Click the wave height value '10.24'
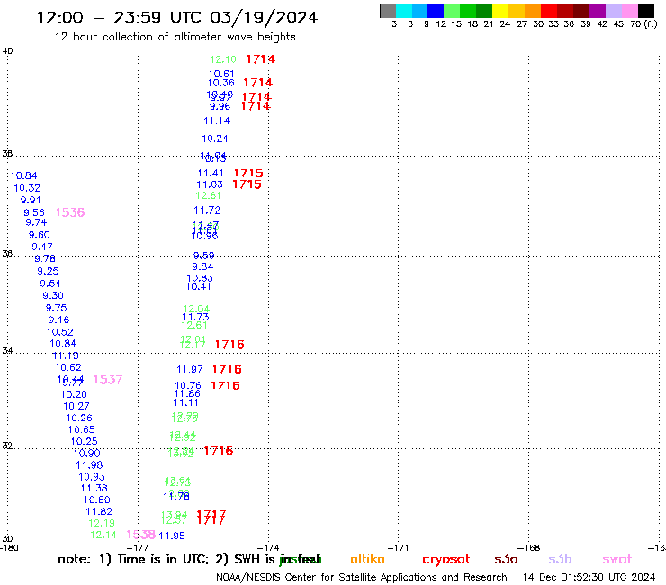Viewport: 666px width, 585px height. pyautogui.click(x=215, y=139)
